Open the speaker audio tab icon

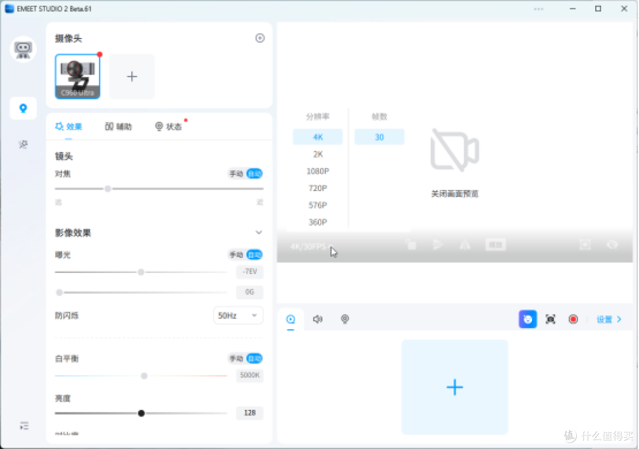point(318,319)
